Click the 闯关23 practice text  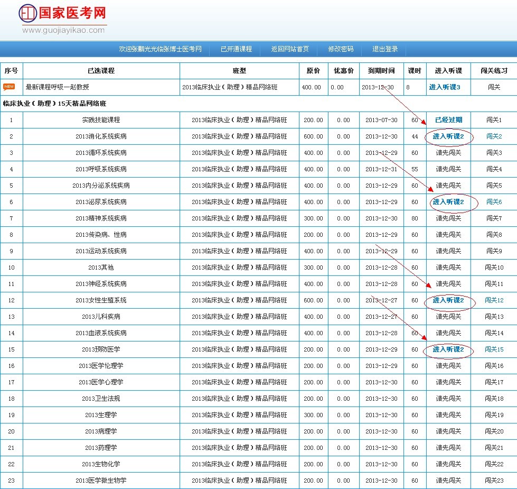[494, 481]
